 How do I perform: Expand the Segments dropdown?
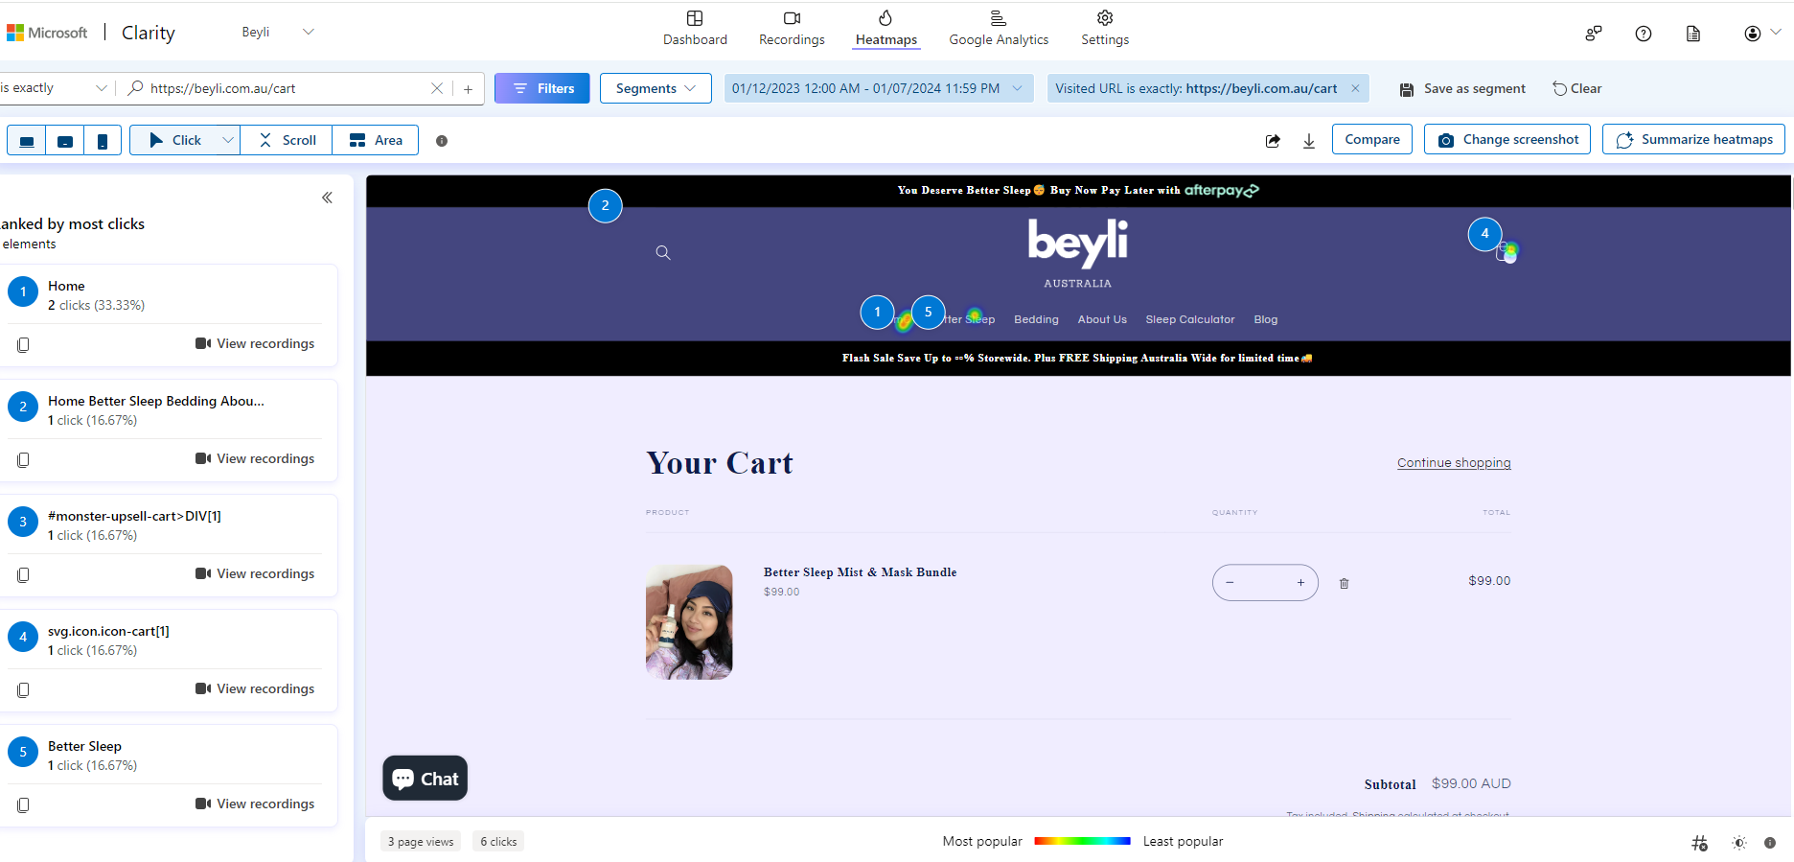pos(655,88)
